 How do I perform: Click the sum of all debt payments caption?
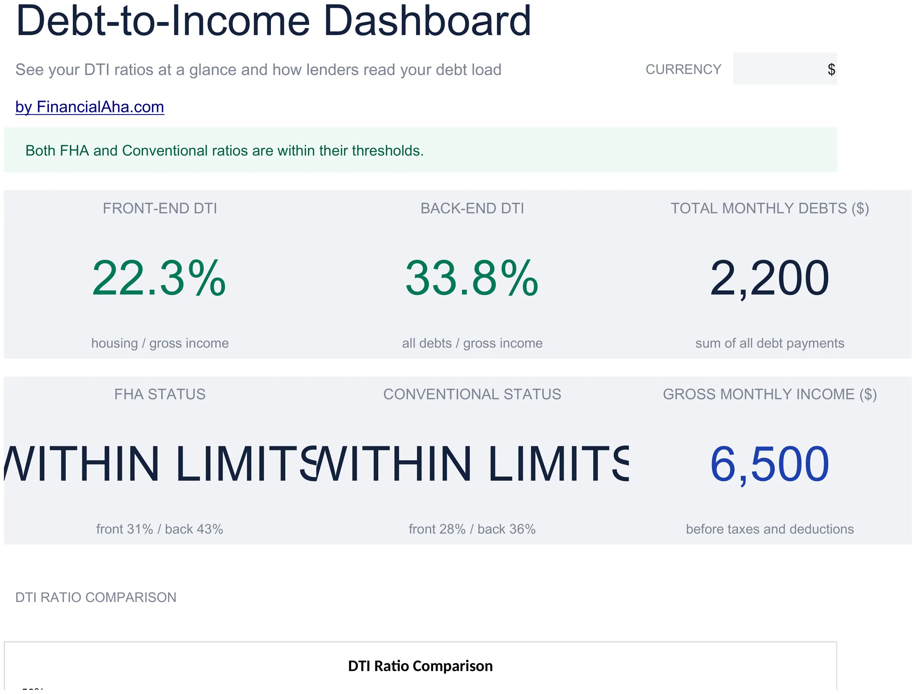pyautogui.click(x=770, y=343)
